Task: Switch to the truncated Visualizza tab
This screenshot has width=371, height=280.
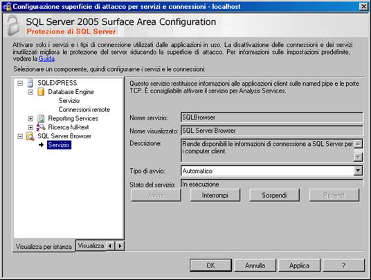Action: (x=91, y=245)
